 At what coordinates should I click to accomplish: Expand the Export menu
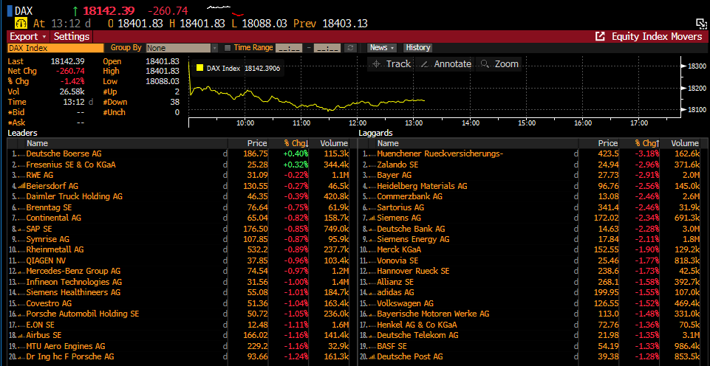coord(27,36)
